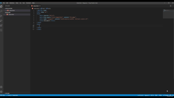The height and width of the screenshot is (98, 174).
Task: Close index.html under Open Editors
Action: click(x=6, y=10)
